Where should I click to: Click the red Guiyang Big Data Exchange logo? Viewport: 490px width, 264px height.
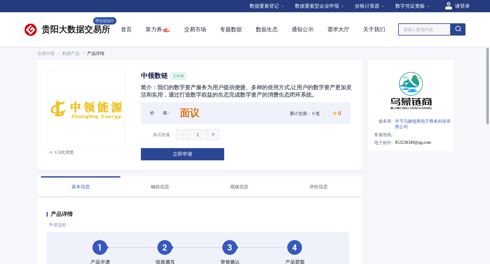(31, 30)
